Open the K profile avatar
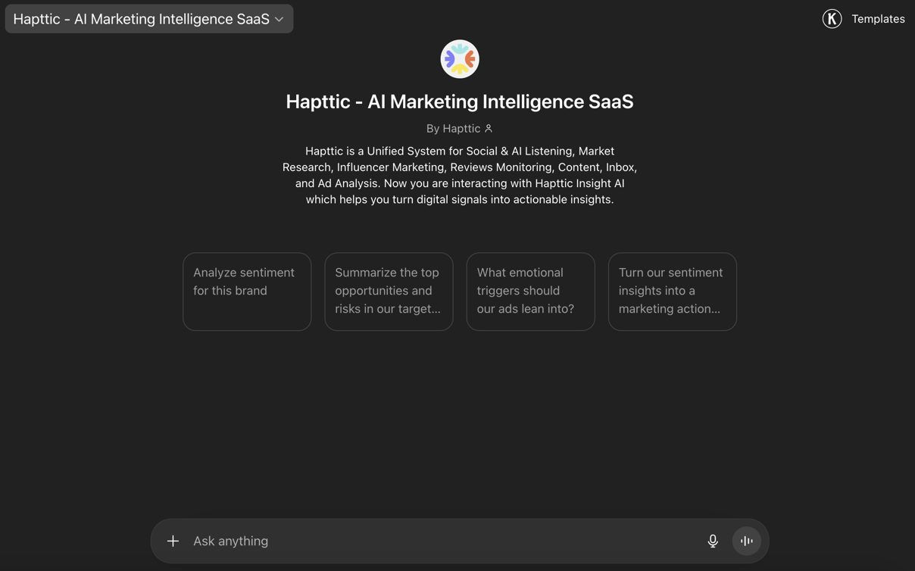Screen dimensions: 915x571 832,19
